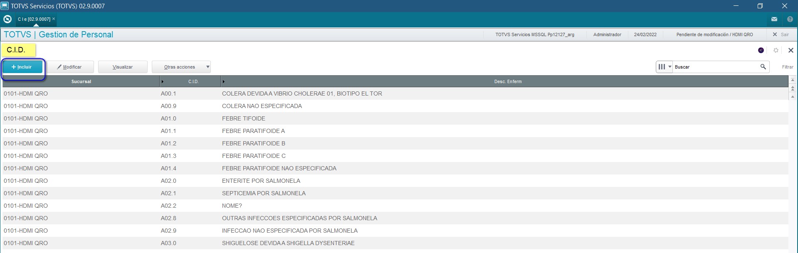Minimize the TOTVS Servicios window
Image resolution: width=798 pixels, height=253 pixels.
pyautogui.click(x=736, y=6)
